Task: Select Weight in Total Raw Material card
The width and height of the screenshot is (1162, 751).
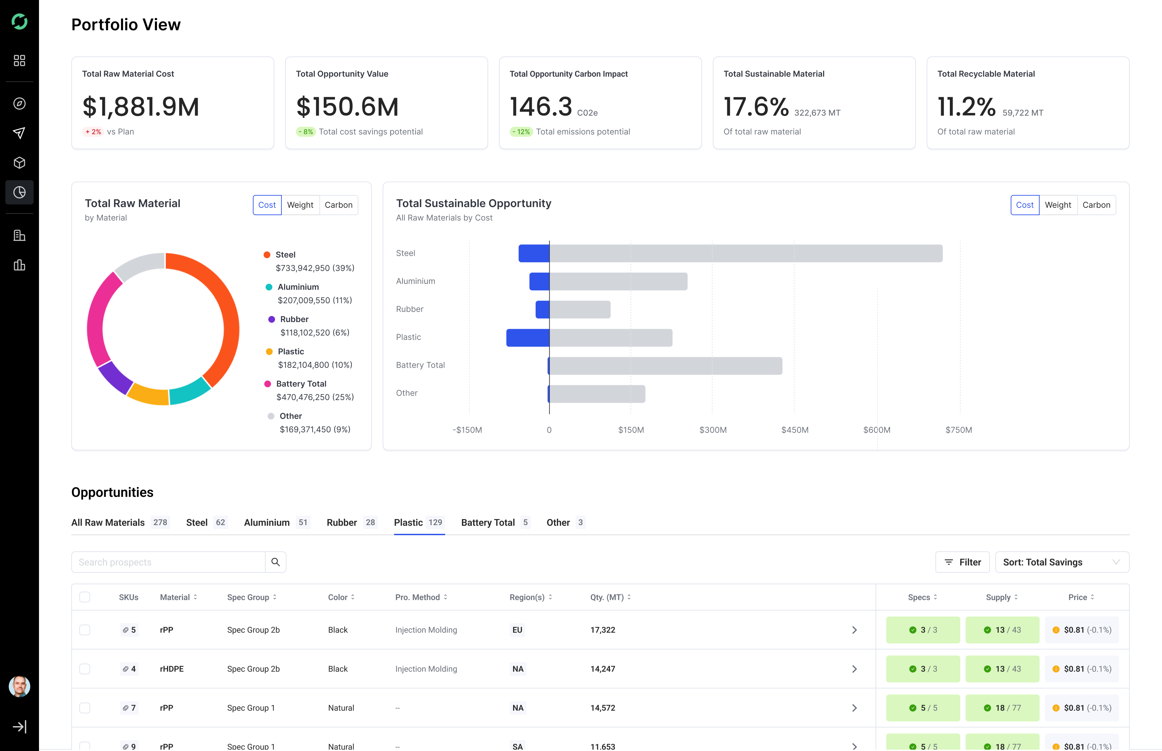Action: pyautogui.click(x=300, y=205)
